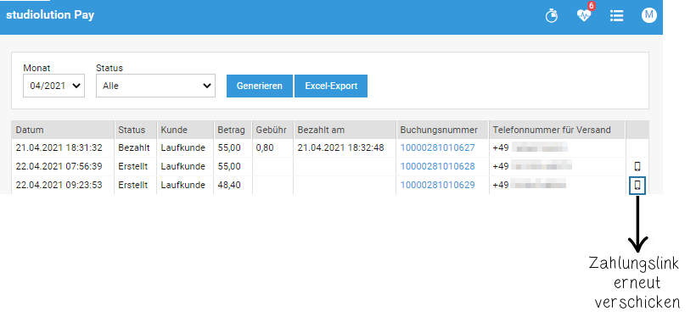Select the amount cell 48,40
Screen dimensions: 696x317
pyautogui.click(x=229, y=185)
